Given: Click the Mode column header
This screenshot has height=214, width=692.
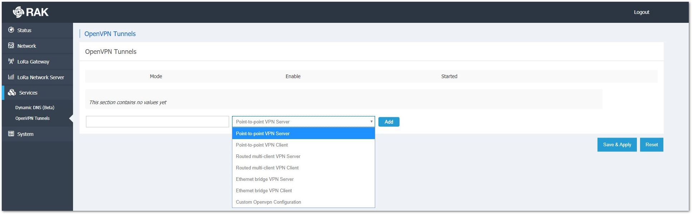Looking at the screenshot, I should (x=156, y=76).
